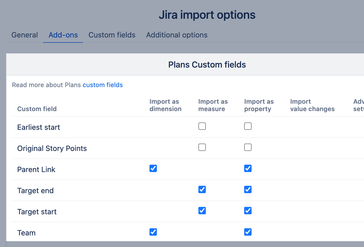Uncheck Team import as dimension

coord(153,232)
